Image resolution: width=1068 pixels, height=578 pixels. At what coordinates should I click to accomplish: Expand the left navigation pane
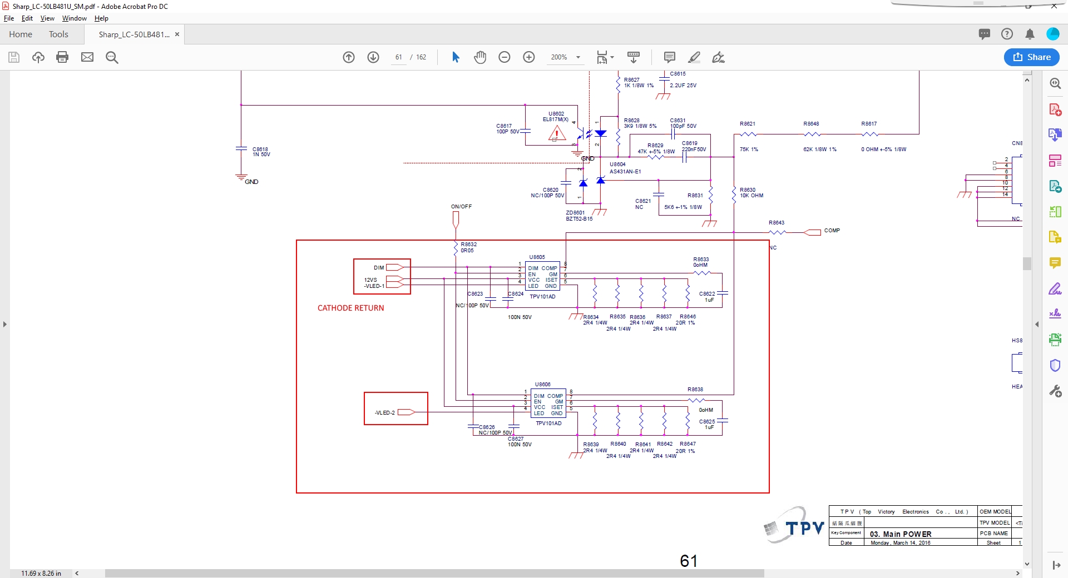coord(5,324)
